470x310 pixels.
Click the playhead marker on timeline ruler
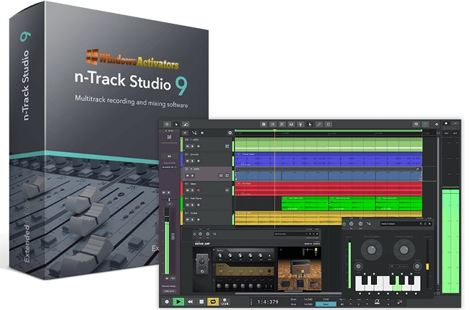point(275,130)
